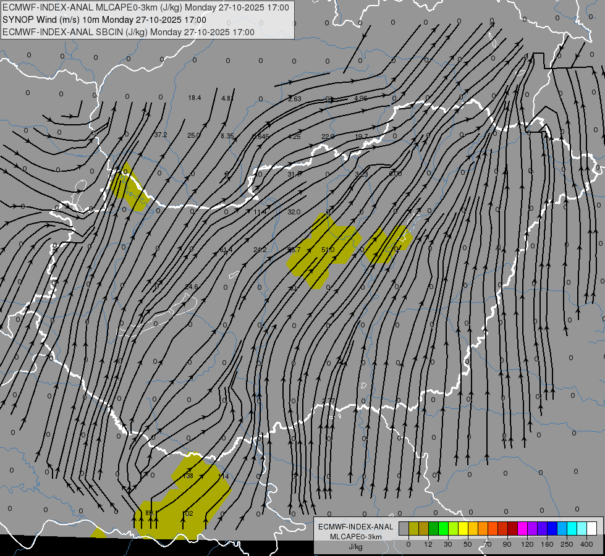Click the legend label MLCAPE0-3km

(x=356, y=537)
